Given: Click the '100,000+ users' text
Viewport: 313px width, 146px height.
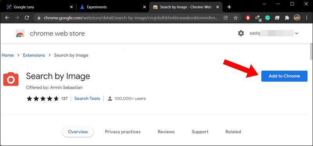Looking at the screenshot, I should tap(130, 98).
